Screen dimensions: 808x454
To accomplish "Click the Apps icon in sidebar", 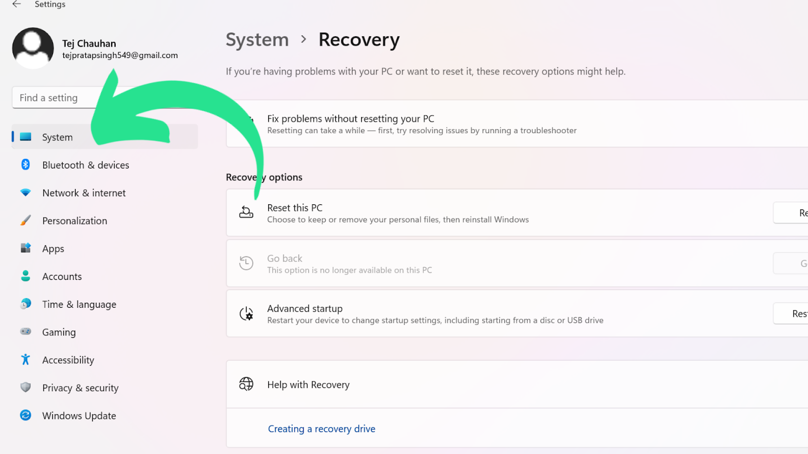I will click(26, 248).
